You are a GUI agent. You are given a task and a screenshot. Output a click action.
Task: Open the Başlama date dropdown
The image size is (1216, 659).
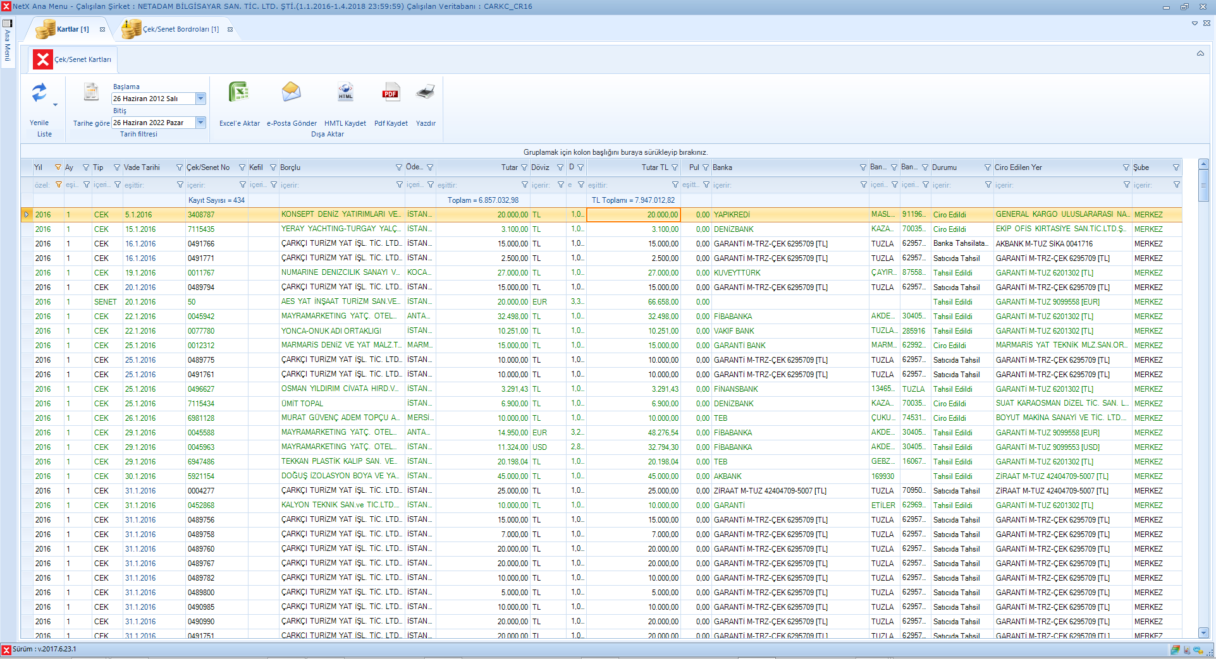(x=200, y=99)
